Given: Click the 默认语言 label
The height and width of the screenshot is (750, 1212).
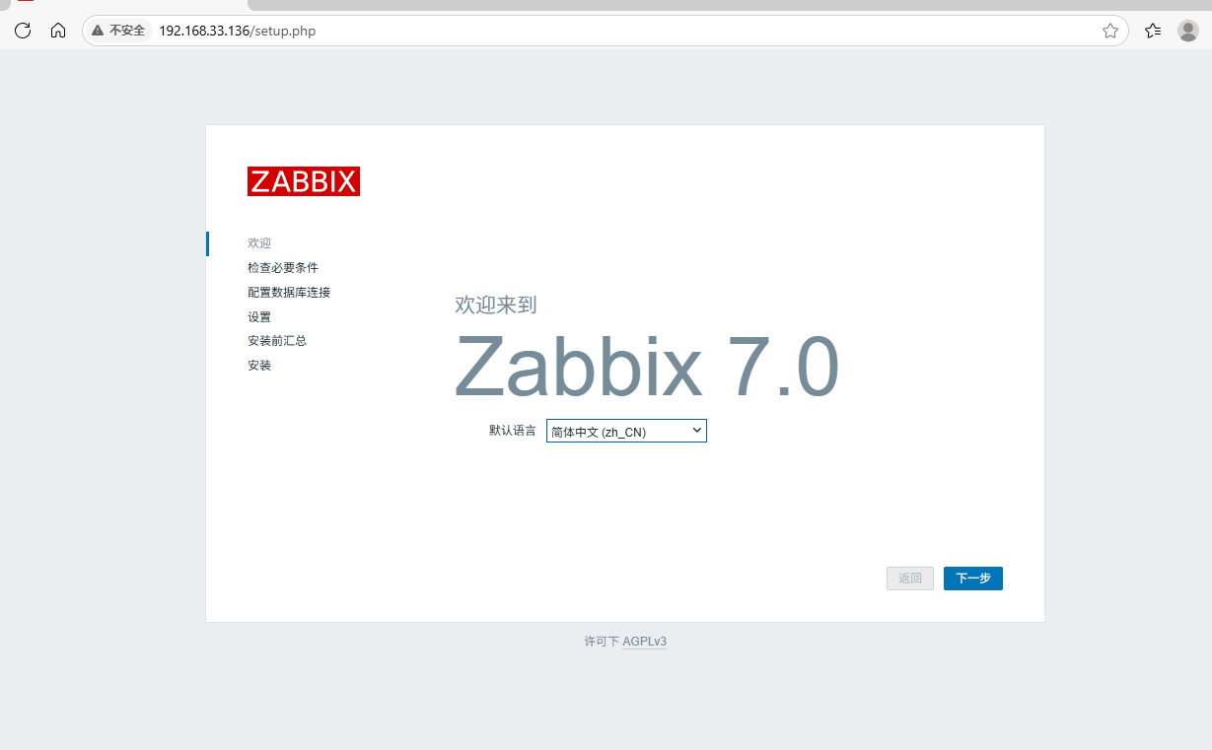Looking at the screenshot, I should coord(513,431).
